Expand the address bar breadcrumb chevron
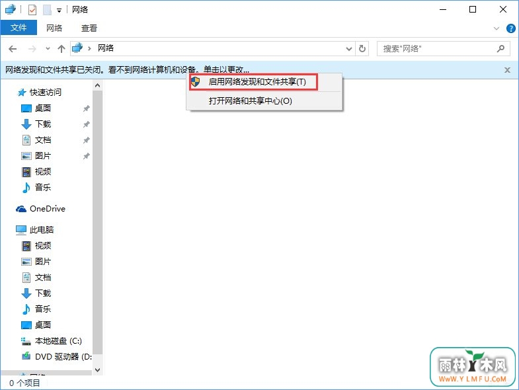This screenshot has width=519, height=390. (x=89, y=49)
